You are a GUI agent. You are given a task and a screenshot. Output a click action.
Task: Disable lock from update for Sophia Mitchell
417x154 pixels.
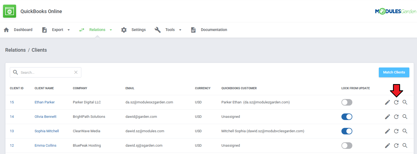pos(347,131)
